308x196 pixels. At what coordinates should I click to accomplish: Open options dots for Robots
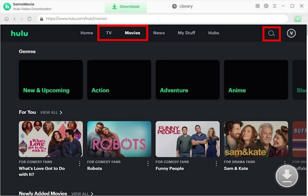click(x=148, y=164)
